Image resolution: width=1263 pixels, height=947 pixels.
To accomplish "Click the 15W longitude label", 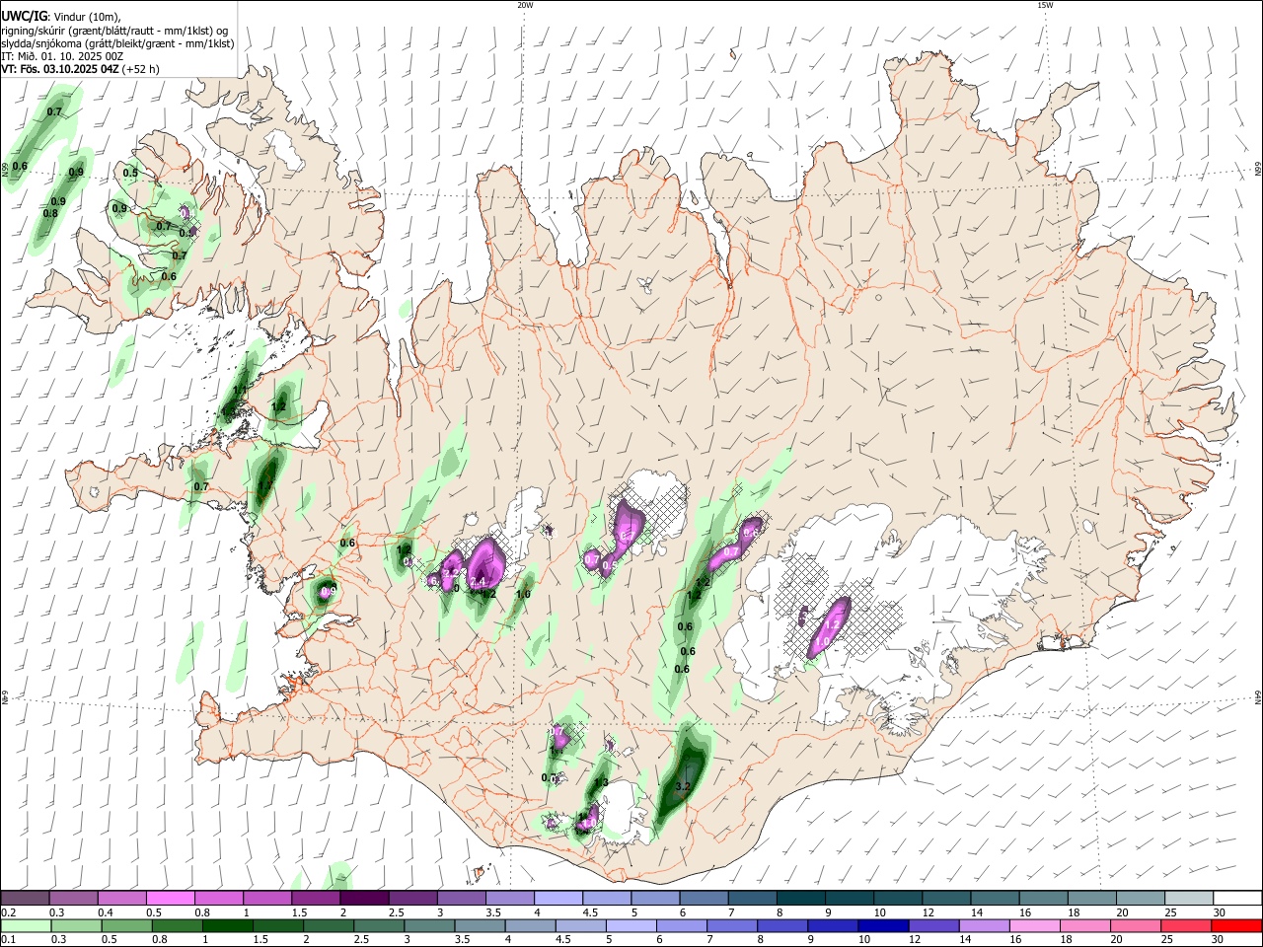I will [1046, 5].
